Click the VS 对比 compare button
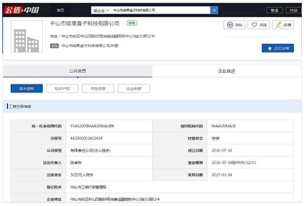 point(234,25)
